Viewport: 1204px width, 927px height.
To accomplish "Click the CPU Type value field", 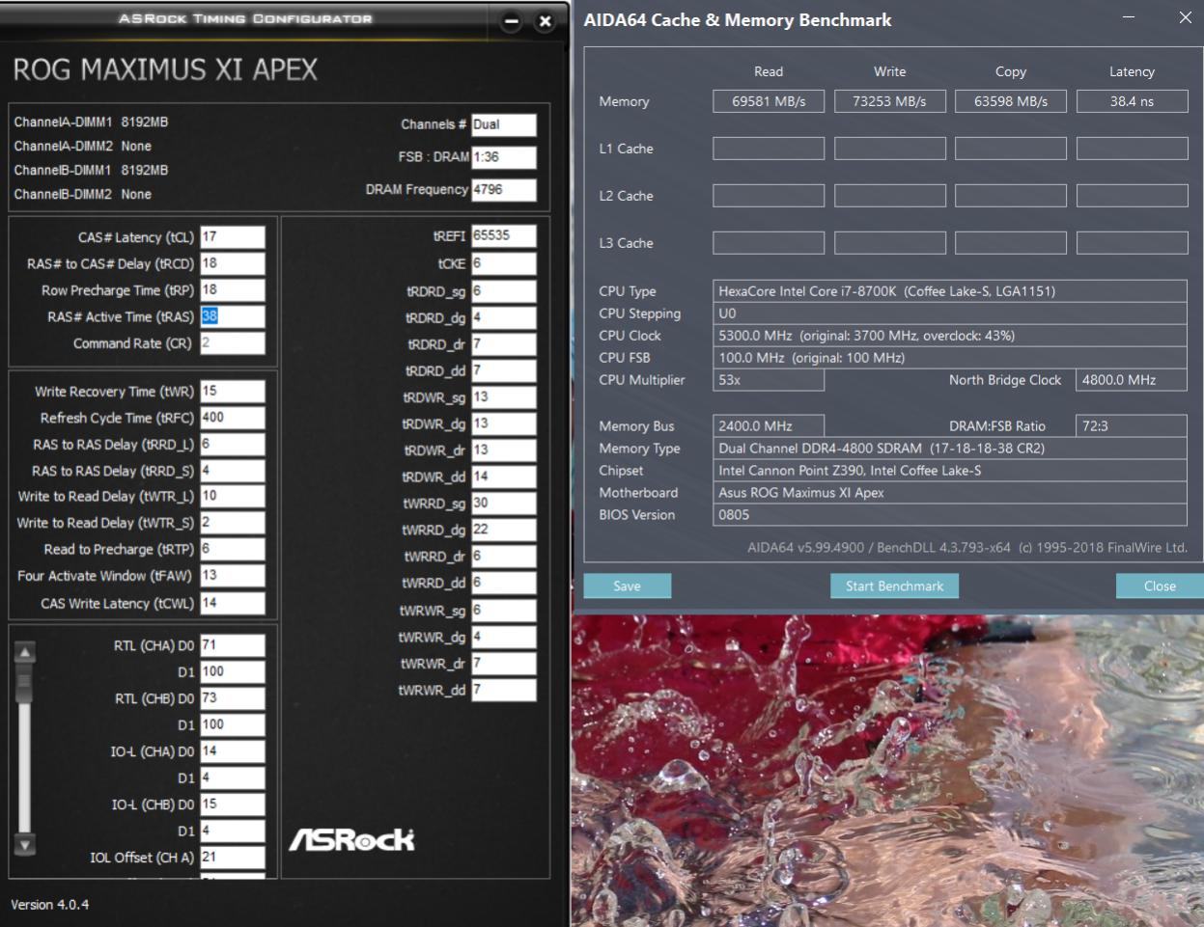I will coord(950,291).
